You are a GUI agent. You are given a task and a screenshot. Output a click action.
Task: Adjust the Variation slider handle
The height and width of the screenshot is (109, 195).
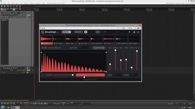(x=73, y=75)
